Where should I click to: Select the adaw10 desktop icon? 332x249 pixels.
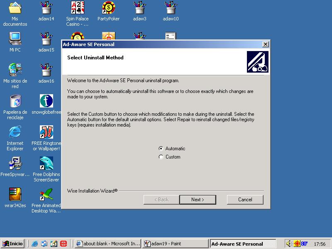(x=171, y=11)
